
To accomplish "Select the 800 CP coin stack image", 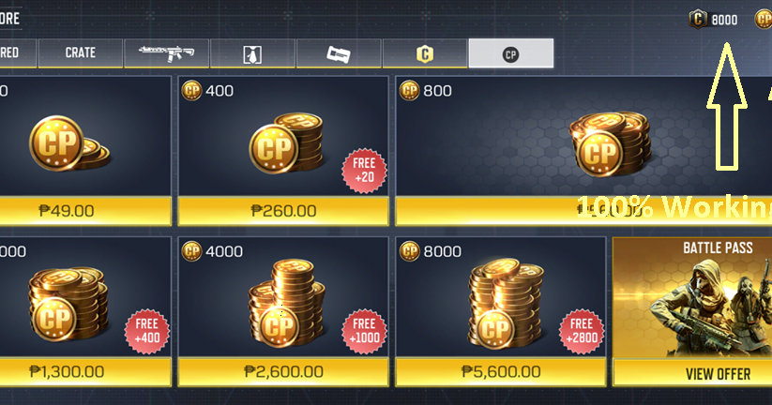I will (610, 144).
